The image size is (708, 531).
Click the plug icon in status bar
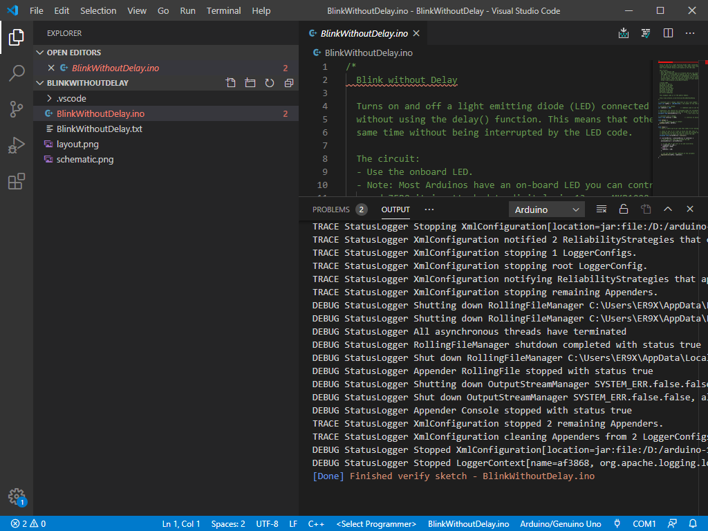(x=617, y=524)
